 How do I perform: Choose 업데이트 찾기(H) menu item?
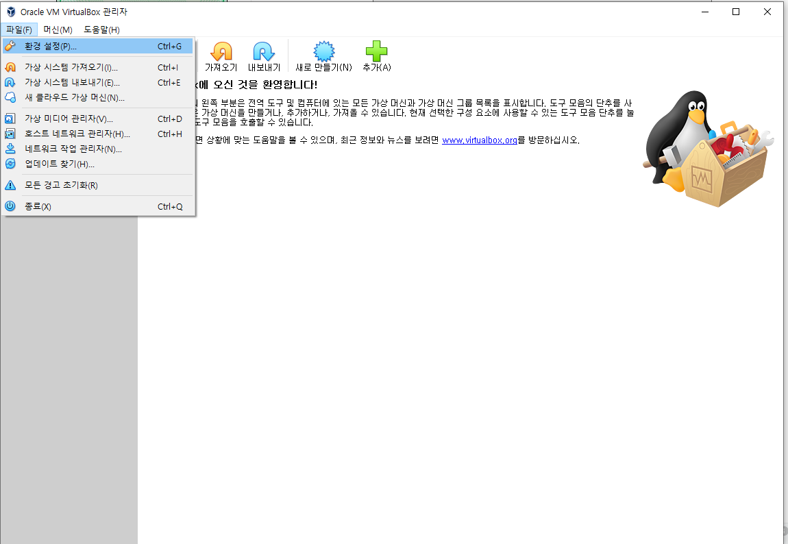click(97, 164)
